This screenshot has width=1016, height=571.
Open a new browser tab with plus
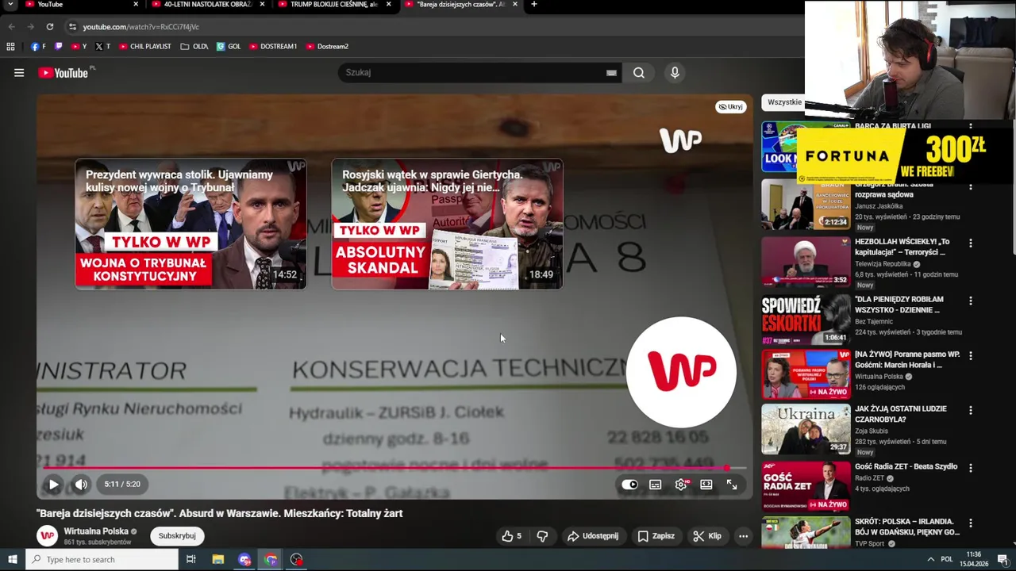point(533,5)
